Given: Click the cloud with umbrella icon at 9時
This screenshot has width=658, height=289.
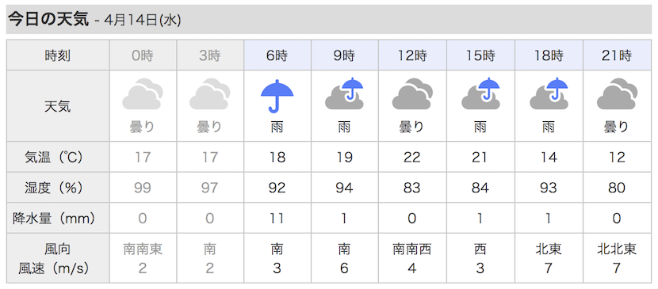Looking at the screenshot, I should (344, 93).
